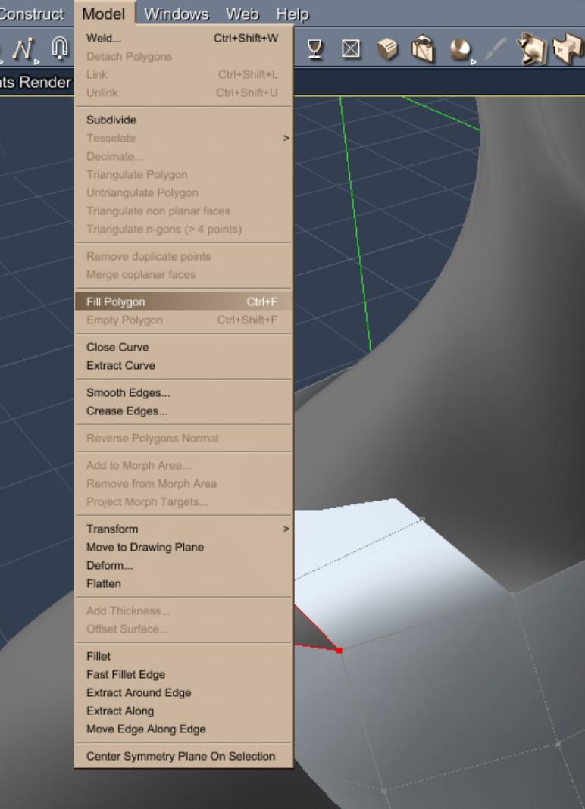The height and width of the screenshot is (809, 585).
Task: Open the Help menu
Action: coord(292,14)
